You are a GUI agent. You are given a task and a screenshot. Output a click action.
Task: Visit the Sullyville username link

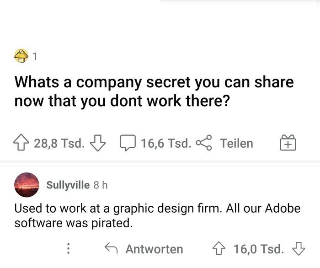[68, 185]
